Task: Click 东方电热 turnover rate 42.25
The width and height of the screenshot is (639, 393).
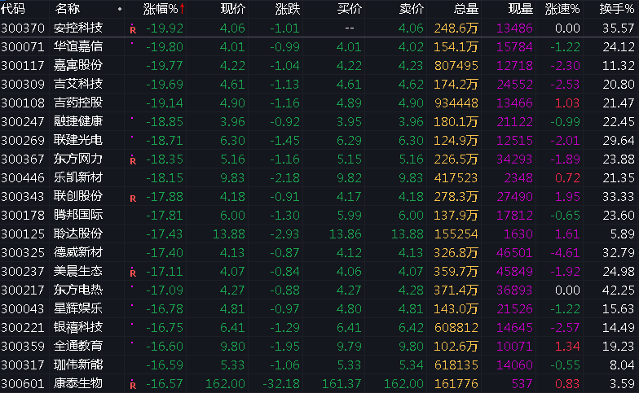Action: tap(619, 290)
